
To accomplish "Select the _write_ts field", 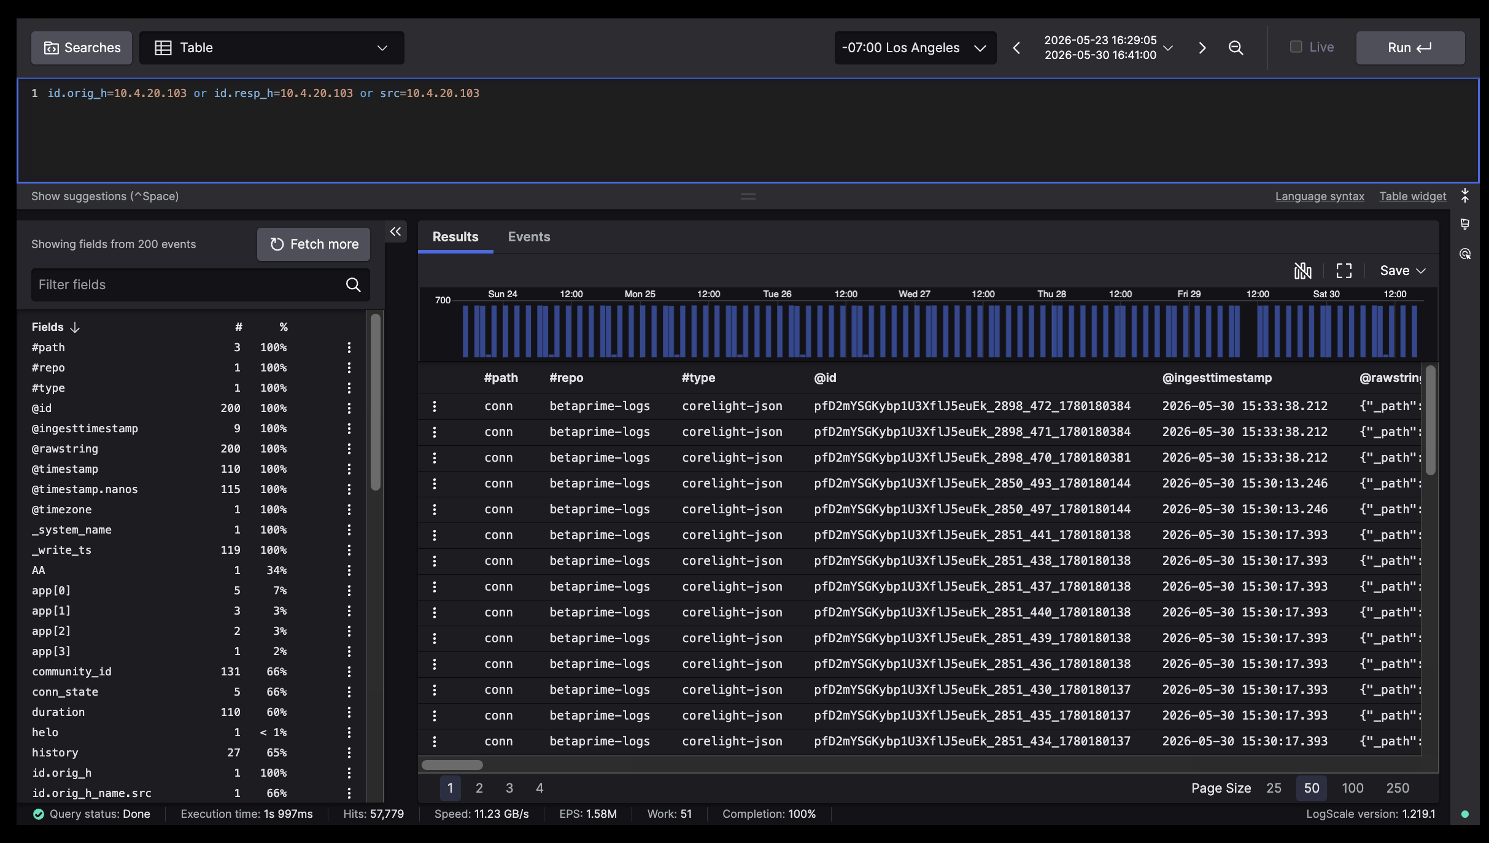I will (61, 550).
